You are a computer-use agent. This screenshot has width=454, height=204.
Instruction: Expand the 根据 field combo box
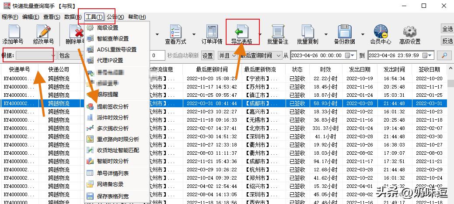(53, 55)
